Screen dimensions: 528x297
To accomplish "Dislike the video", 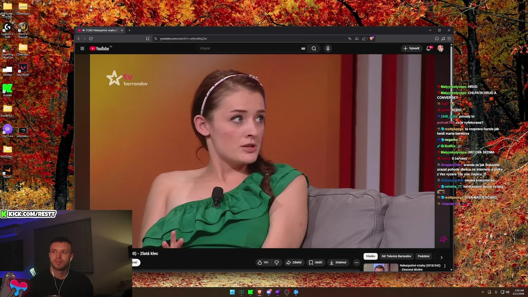I will (x=277, y=262).
